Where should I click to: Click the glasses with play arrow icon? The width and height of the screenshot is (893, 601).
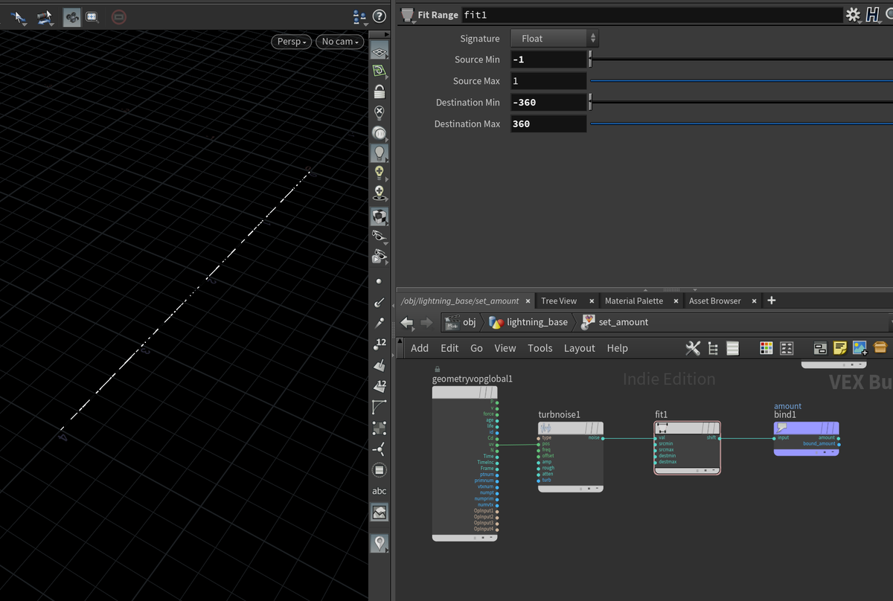coord(380,257)
